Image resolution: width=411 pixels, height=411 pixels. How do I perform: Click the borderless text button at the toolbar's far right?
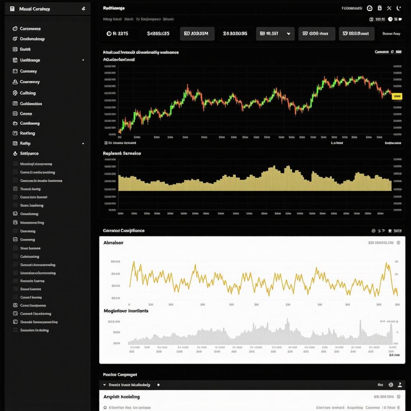point(391,34)
